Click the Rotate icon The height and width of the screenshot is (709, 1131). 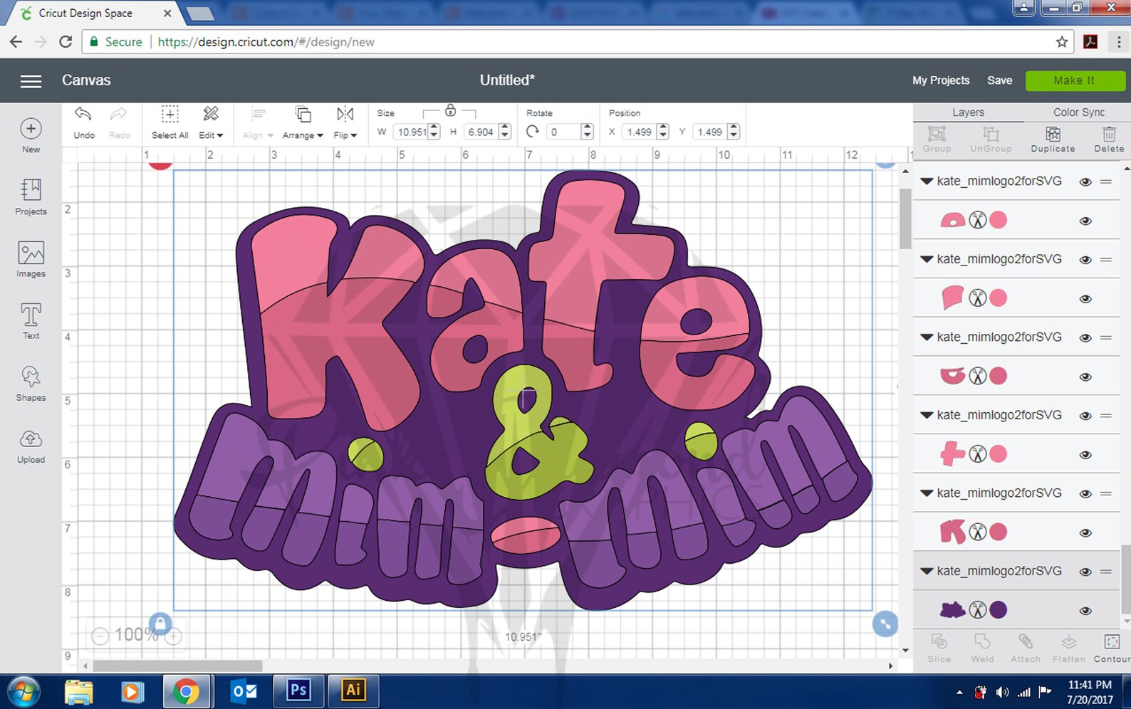pos(532,132)
